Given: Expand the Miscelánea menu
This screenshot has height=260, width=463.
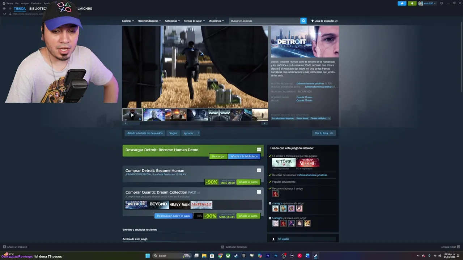Looking at the screenshot, I should click(x=216, y=21).
